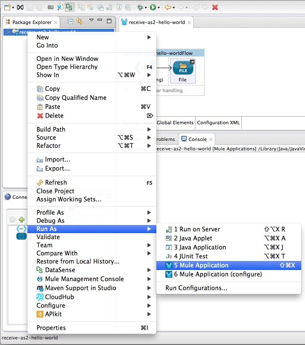Select 2 Java Applet
305x345 pixels.
click(229, 238)
